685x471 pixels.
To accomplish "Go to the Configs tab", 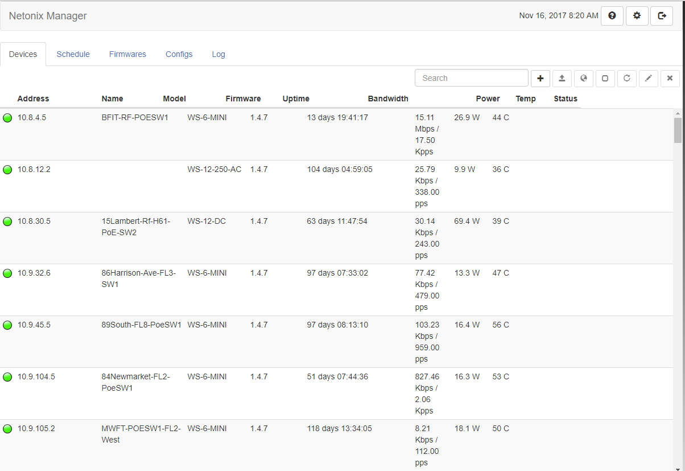I will pos(179,54).
